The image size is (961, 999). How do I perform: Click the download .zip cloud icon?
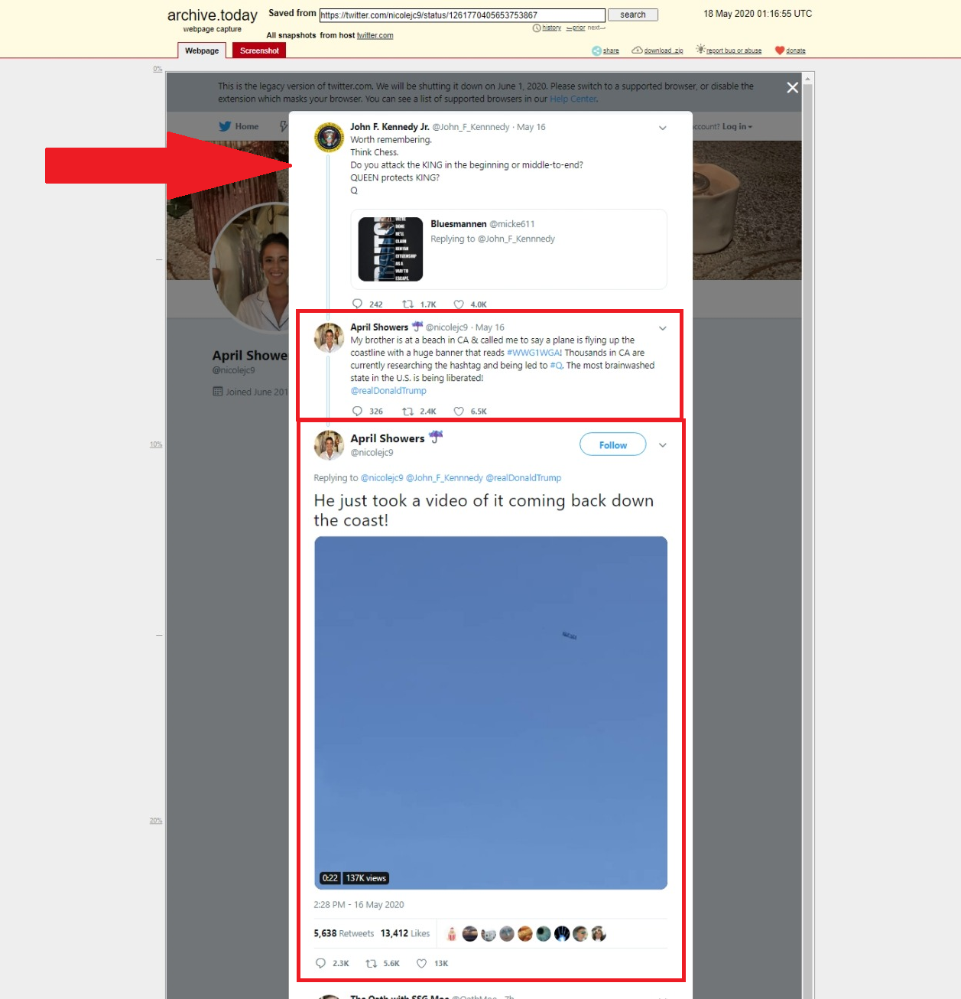pyautogui.click(x=637, y=50)
